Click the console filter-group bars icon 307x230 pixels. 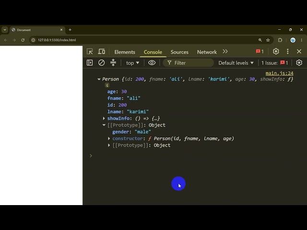(113, 63)
